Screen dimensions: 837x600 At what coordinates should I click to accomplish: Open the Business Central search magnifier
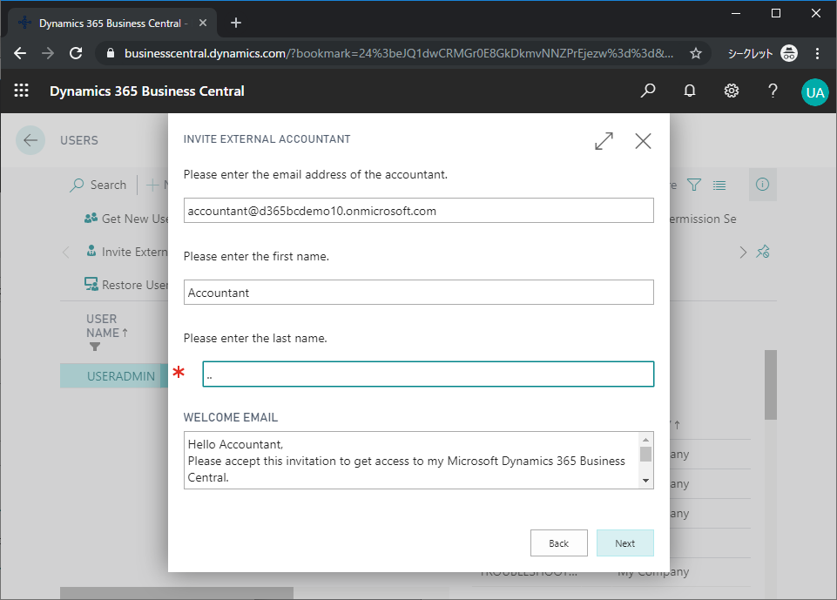(x=647, y=91)
